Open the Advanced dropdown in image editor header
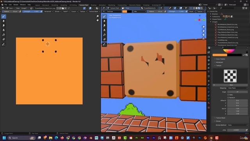This screenshot has width=250, height=141. click(x=48, y=11)
